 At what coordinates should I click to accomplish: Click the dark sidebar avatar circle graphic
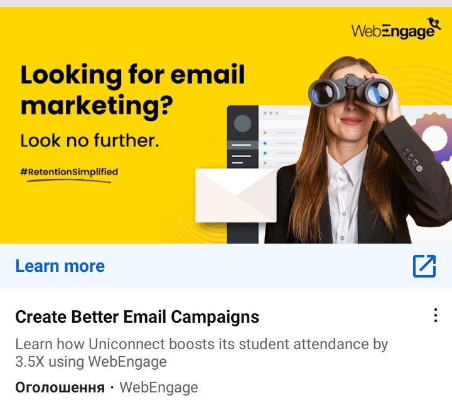[242, 124]
